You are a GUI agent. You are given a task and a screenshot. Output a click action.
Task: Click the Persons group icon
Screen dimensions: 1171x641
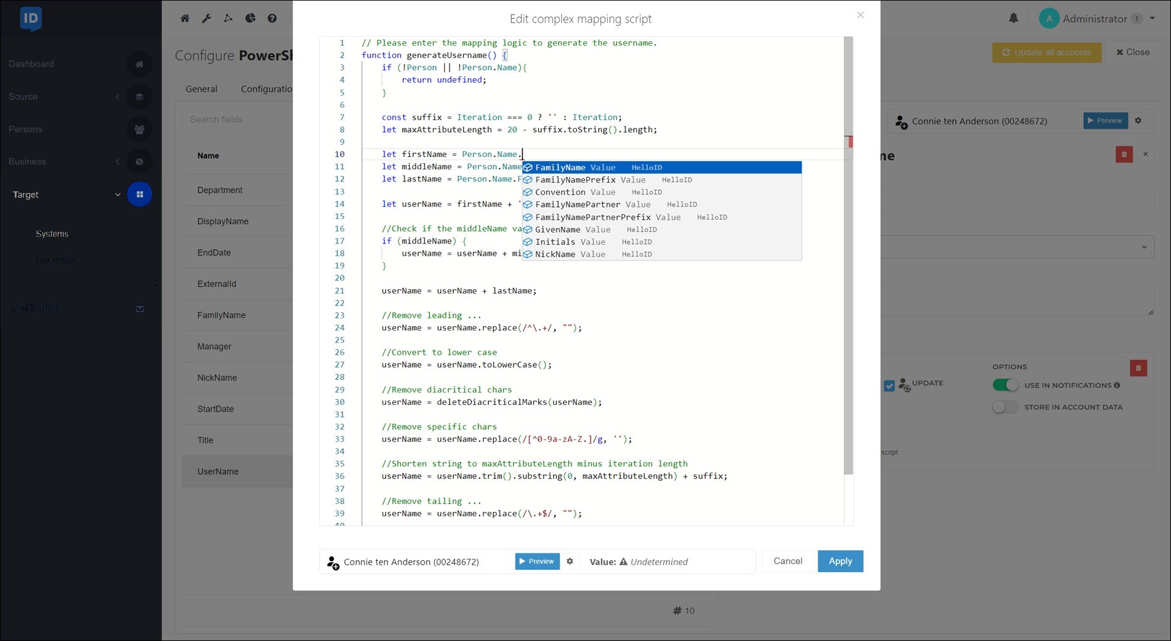click(140, 129)
